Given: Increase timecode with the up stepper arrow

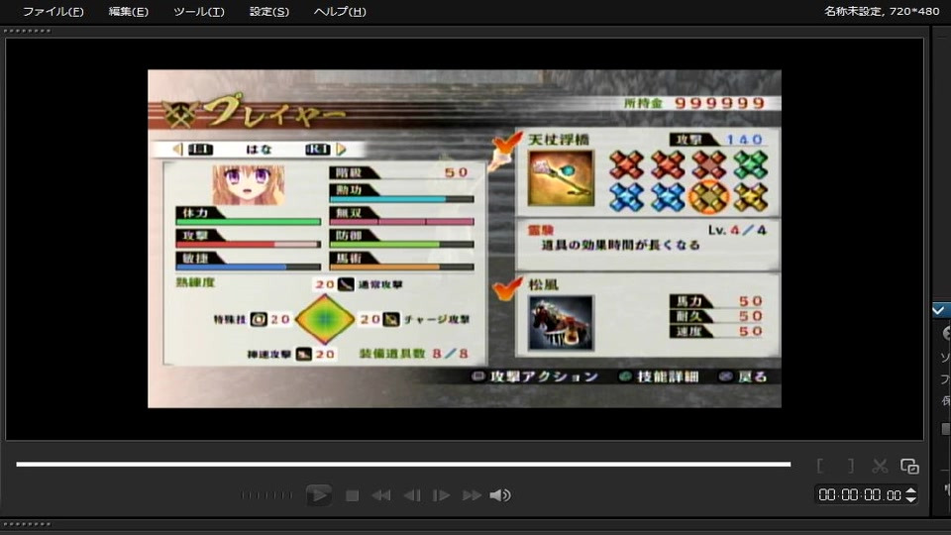Looking at the screenshot, I should [911, 490].
